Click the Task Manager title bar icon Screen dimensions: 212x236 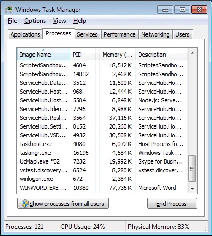coord(9,9)
